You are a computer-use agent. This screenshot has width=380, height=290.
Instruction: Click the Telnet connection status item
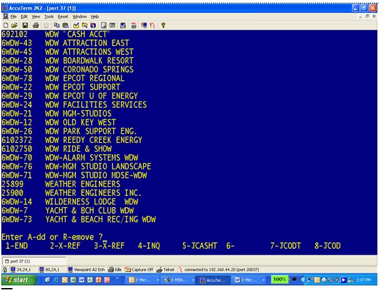(x=165, y=269)
